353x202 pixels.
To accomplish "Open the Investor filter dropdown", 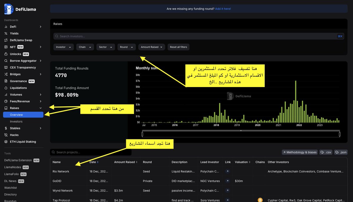I will tap(64, 47).
